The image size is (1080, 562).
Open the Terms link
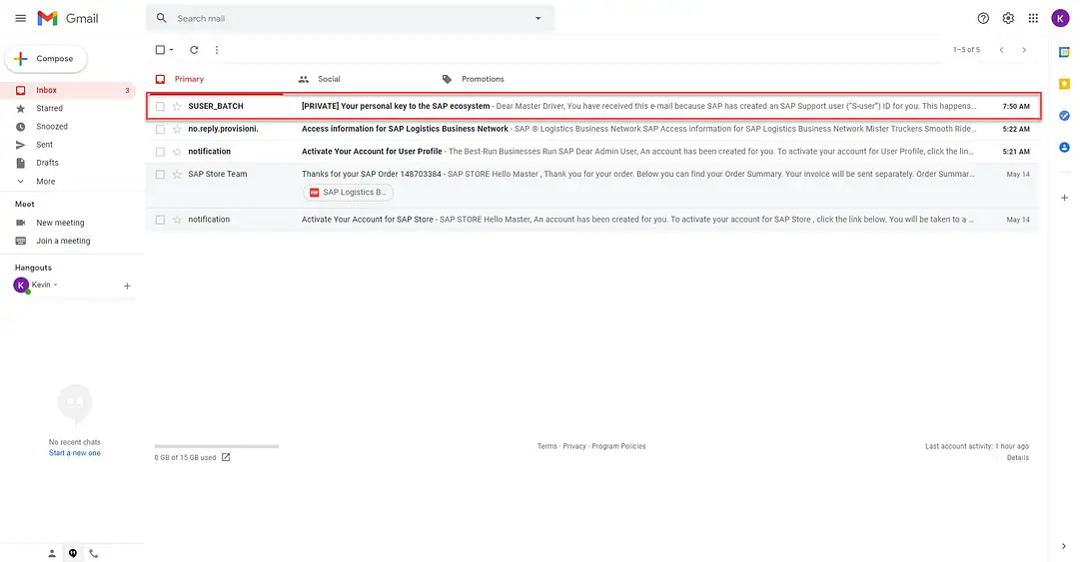pos(546,446)
